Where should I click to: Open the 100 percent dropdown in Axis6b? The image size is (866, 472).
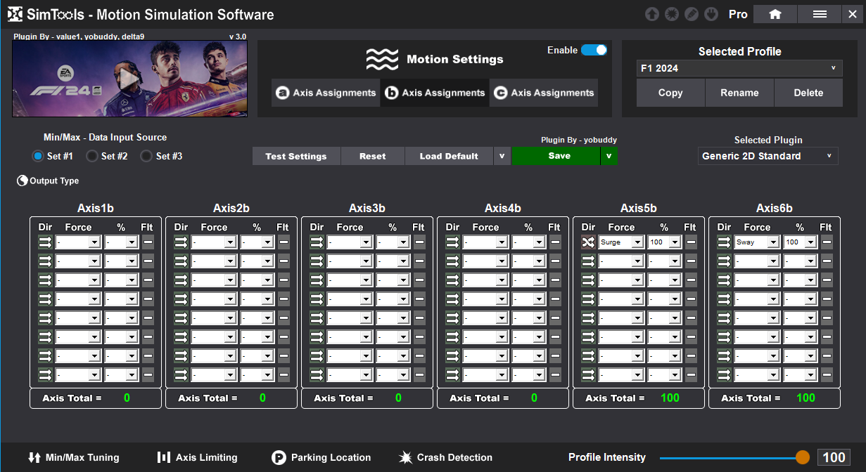801,242
